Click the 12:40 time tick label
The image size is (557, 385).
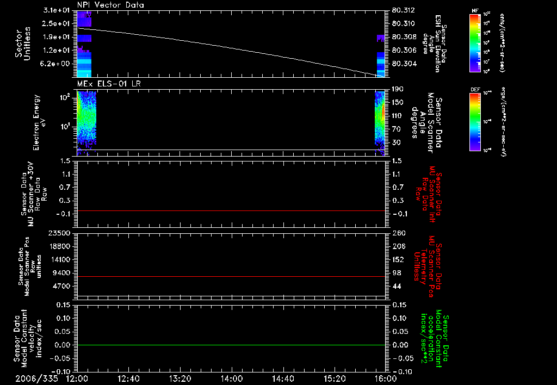(128, 378)
